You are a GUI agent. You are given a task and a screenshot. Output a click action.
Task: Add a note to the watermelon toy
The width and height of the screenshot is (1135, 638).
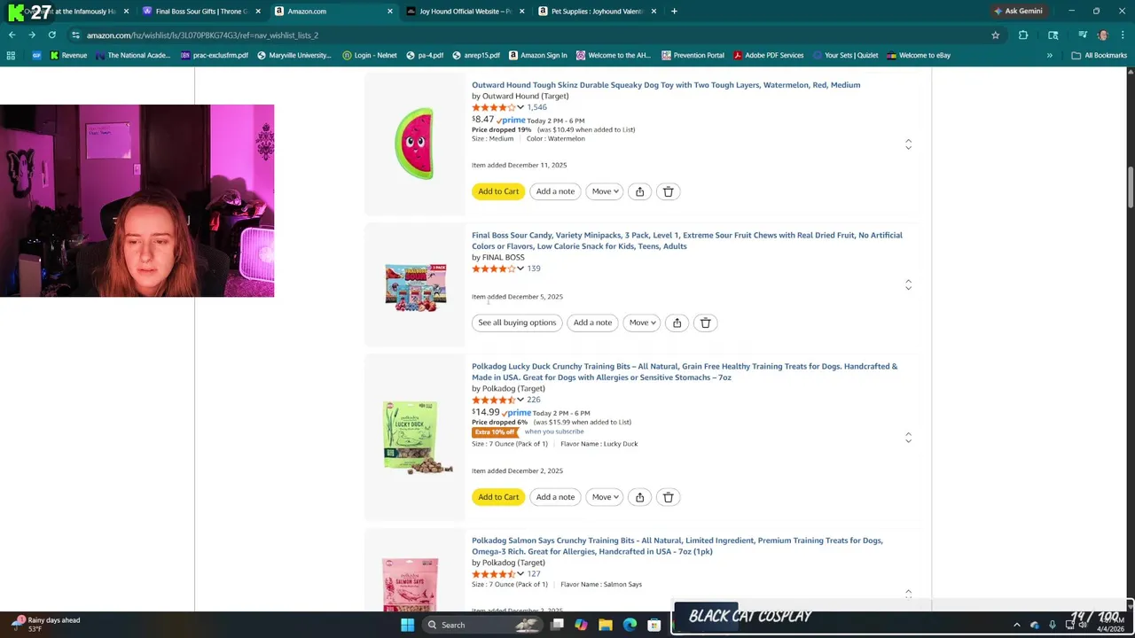point(555,191)
